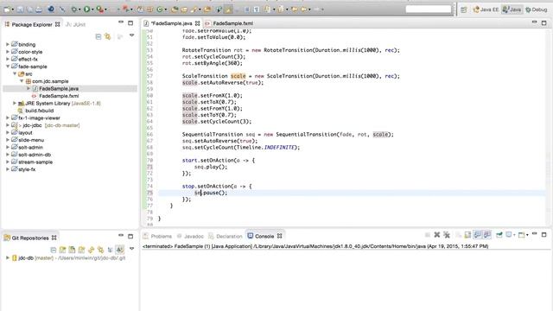The height and width of the screenshot is (311, 553).
Task: Click the Open Perspective icon
Action: pos(464,10)
